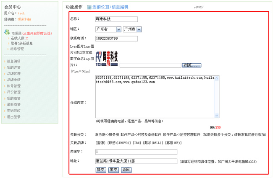Image resolution: width=273 pixels, height=178 pixels.
Task: Click the down arrow of the 介绍内容 scrollbar
Action: [x=217, y=116]
